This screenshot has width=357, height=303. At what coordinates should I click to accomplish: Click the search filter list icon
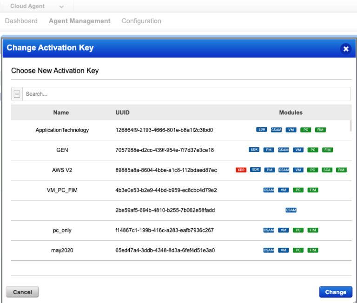coord(17,94)
